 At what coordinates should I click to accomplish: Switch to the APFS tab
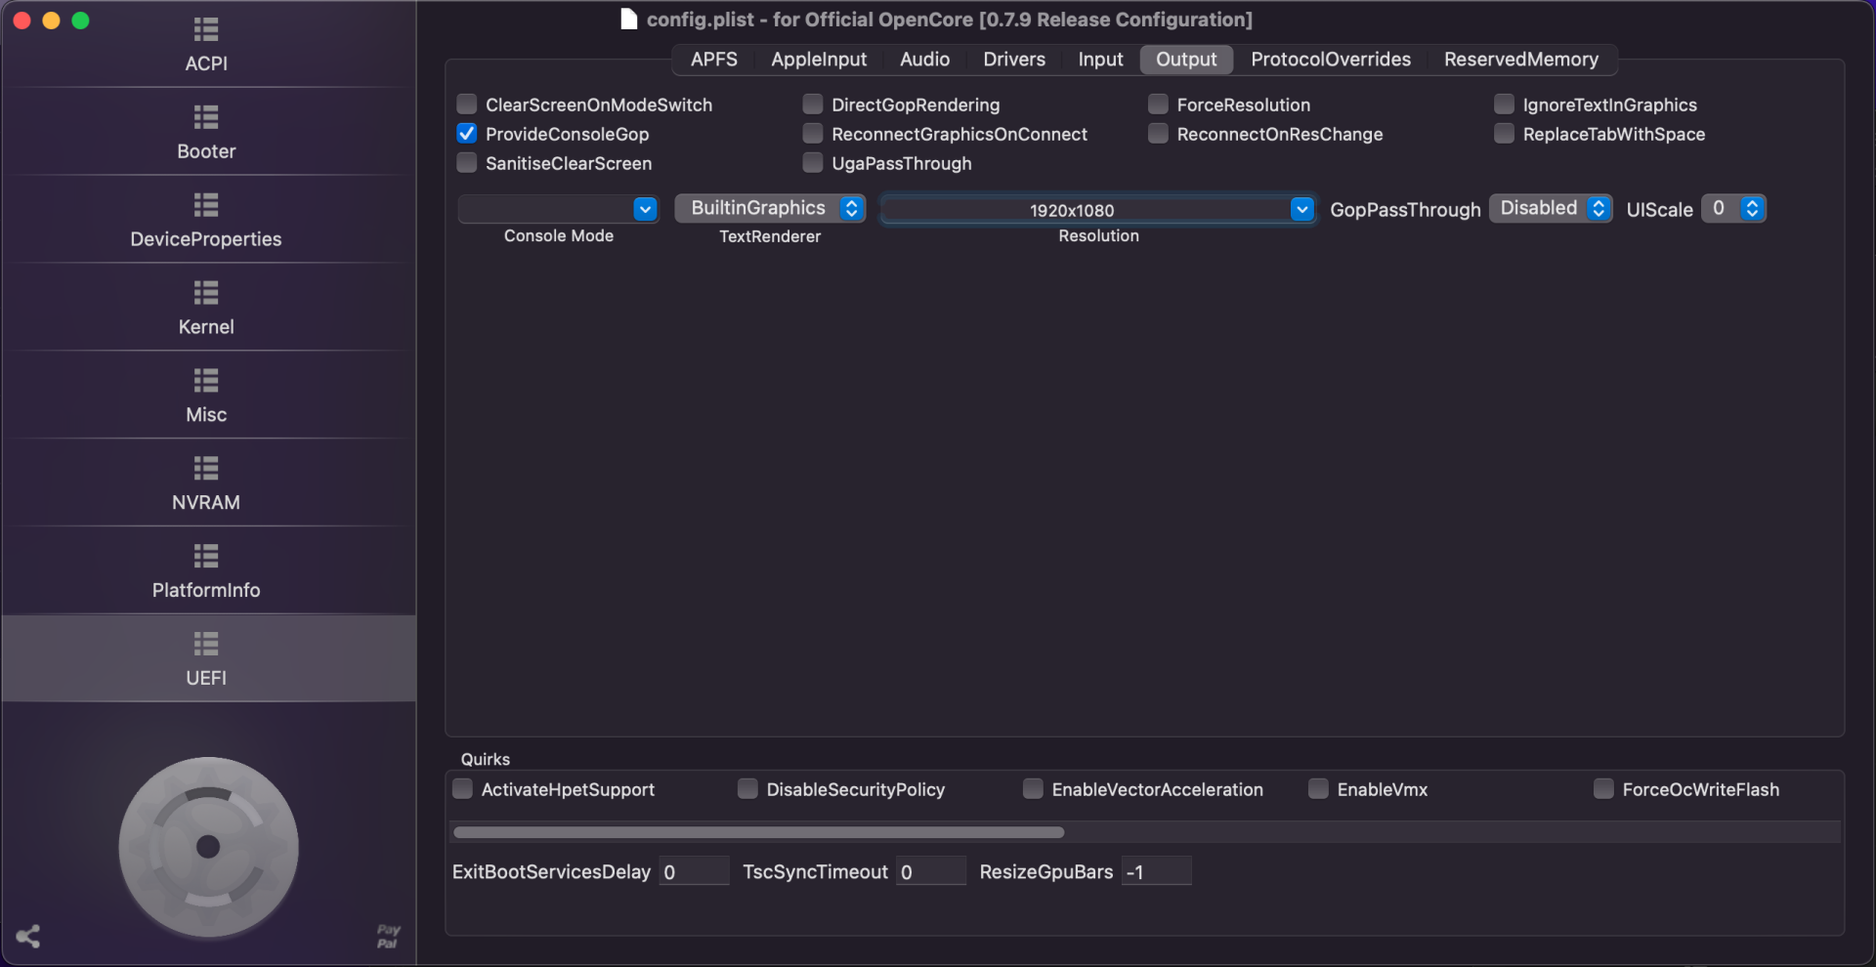tap(714, 60)
